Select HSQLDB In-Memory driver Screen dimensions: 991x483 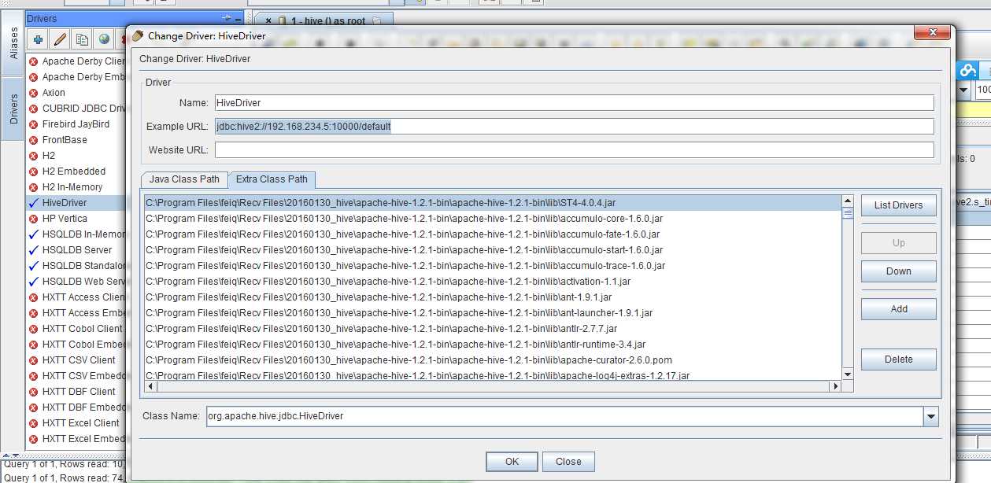pyautogui.click(x=76, y=234)
